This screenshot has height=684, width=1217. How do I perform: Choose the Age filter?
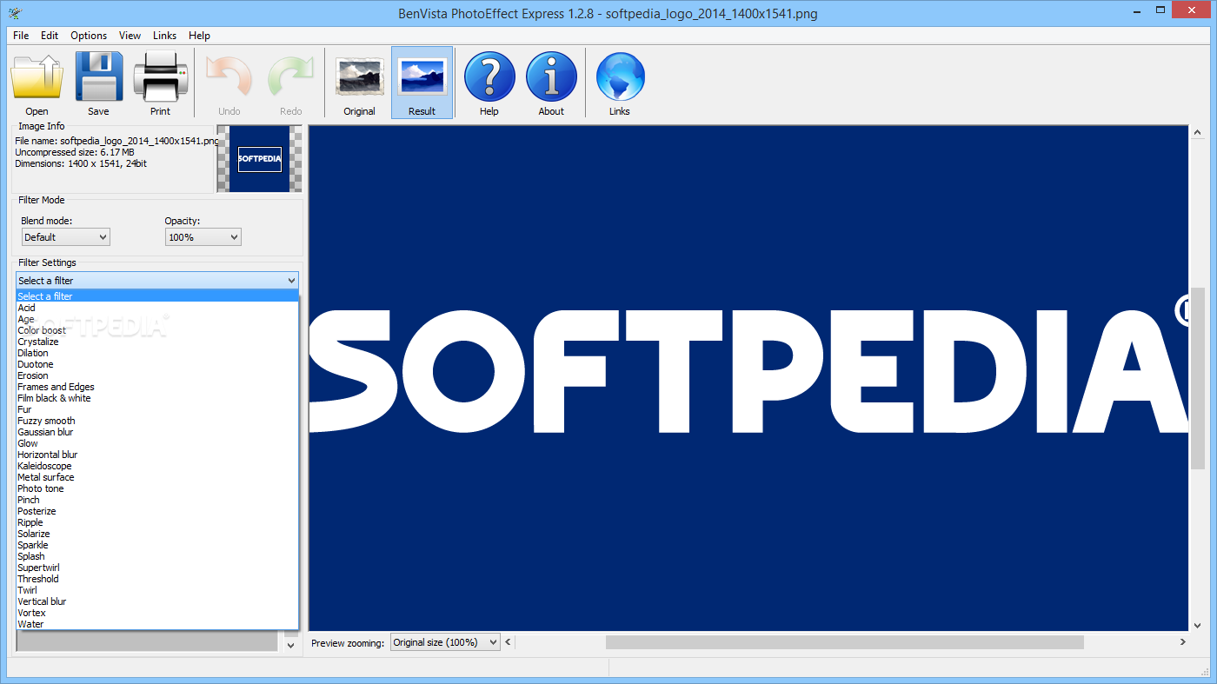click(x=157, y=319)
